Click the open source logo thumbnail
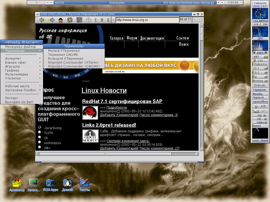270x202 pixels. tap(90, 136)
